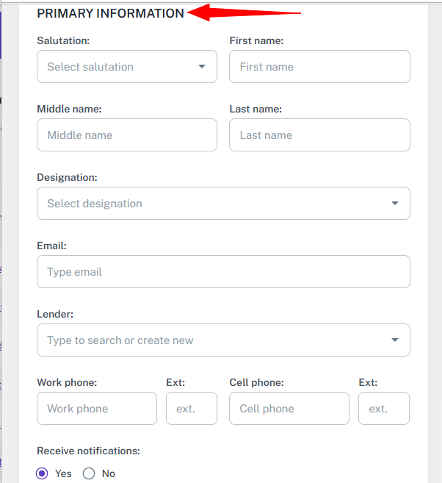Click the Middle name input field
This screenshot has width=442, height=483.
[126, 135]
